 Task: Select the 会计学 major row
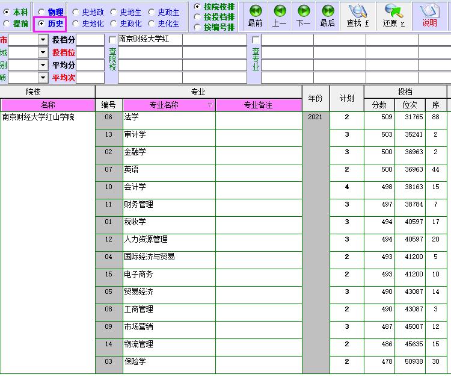tap(169, 190)
